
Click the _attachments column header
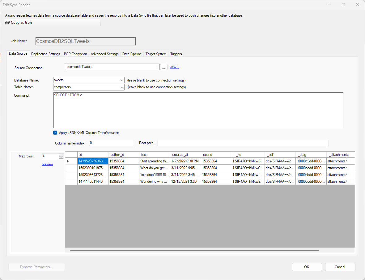341,155
